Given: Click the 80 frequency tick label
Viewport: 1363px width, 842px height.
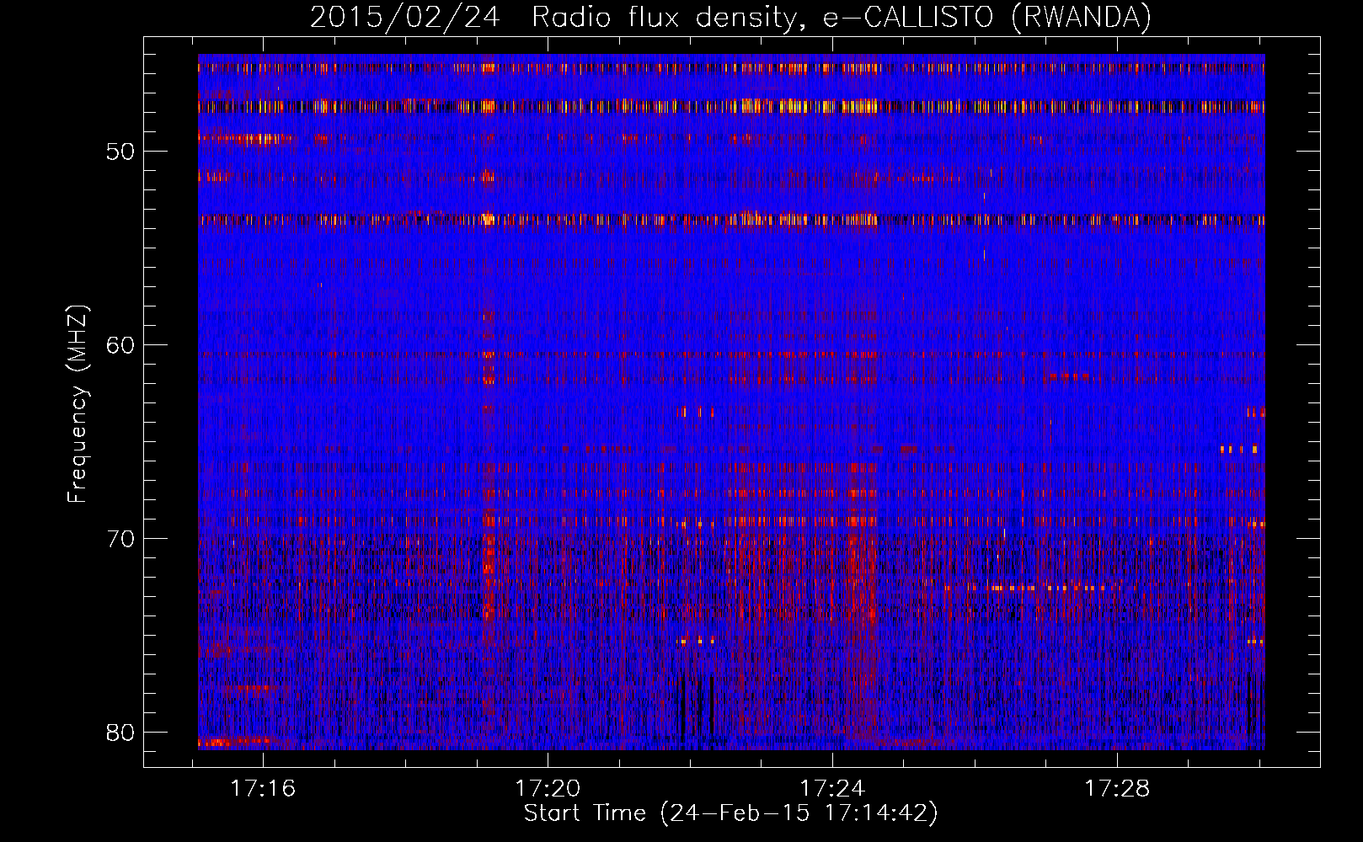Looking at the screenshot, I should click(x=121, y=732).
